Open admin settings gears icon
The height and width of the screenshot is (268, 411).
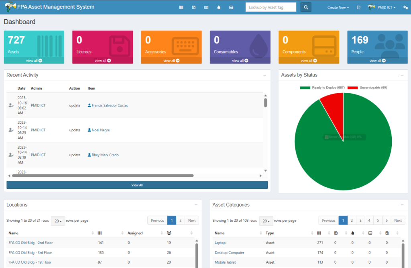tap(405, 7)
